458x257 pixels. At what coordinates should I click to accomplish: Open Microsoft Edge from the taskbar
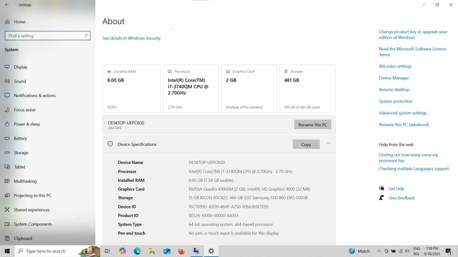coord(137,251)
